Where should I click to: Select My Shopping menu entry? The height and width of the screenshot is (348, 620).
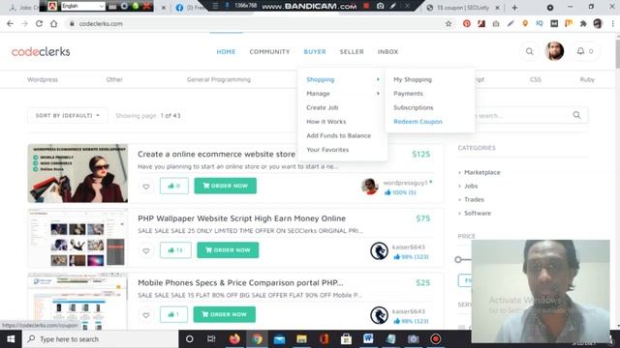(413, 79)
